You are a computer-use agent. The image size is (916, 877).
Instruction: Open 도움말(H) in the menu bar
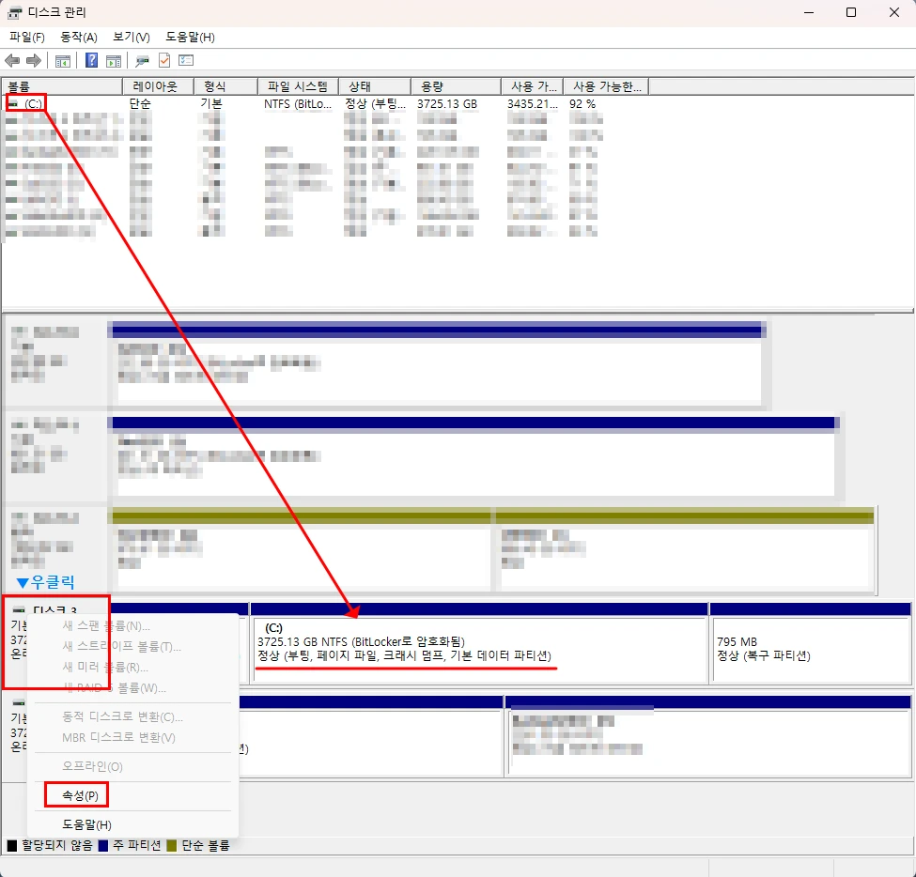pos(191,38)
